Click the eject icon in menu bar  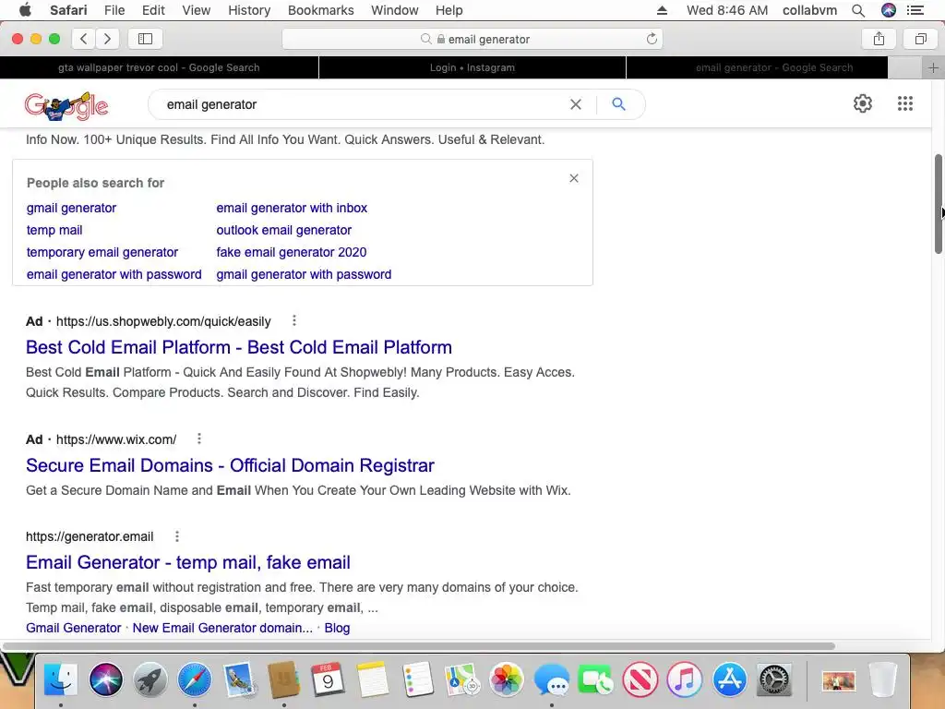[x=662, y=10]
